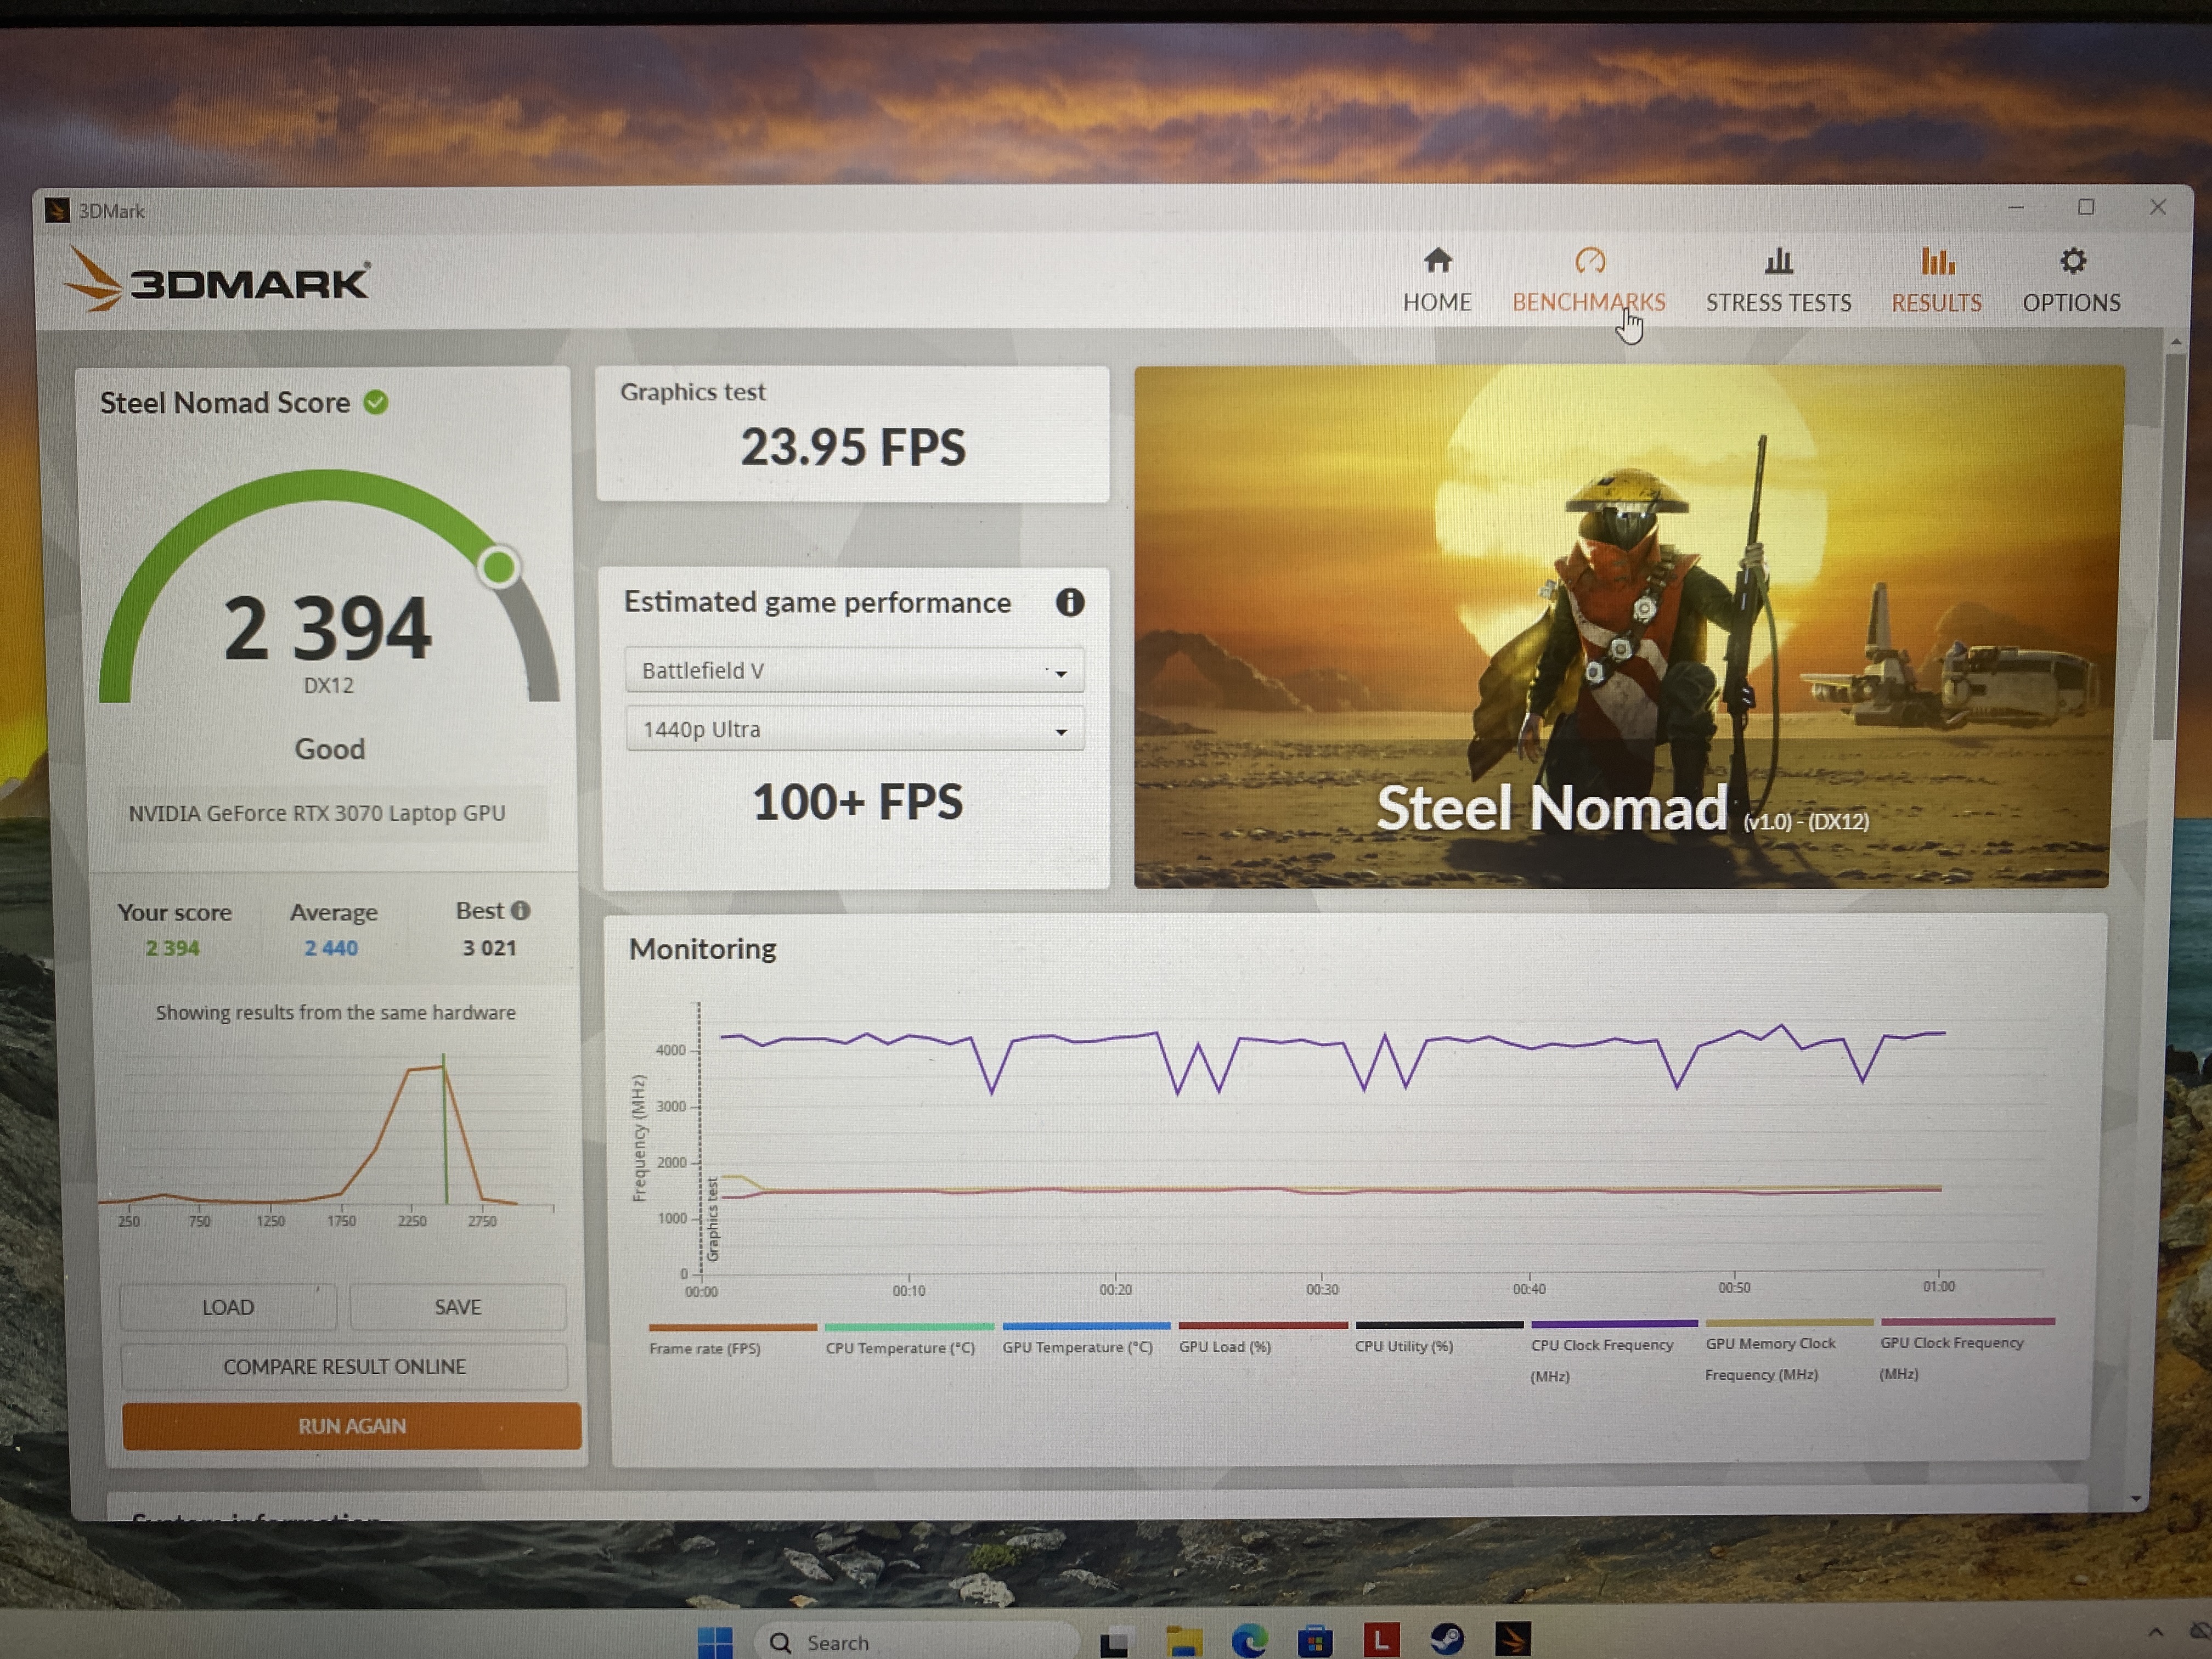Click the green verified checkmark beside Steel Nomad Score
The width and height of the screenshot is (2212, 1659).
(376, 402)
